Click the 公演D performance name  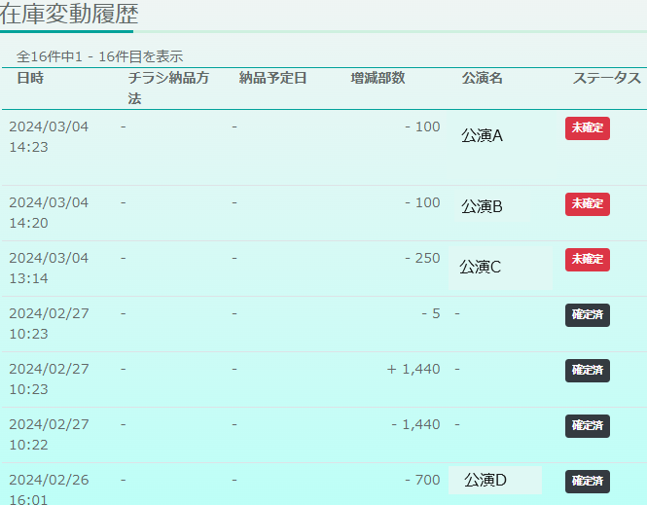point(485,480)
